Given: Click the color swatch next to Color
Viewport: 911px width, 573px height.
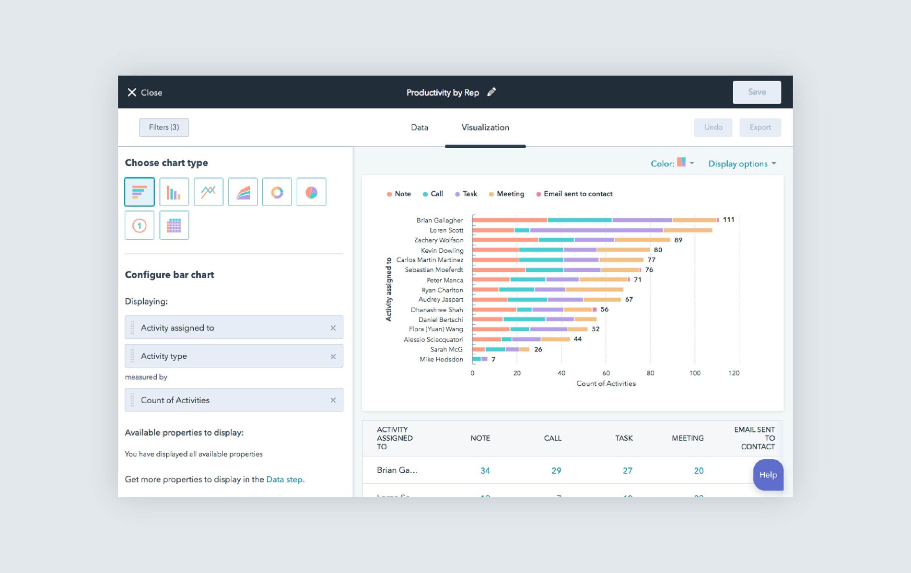Looking at the screenshot, I should 681,163.
